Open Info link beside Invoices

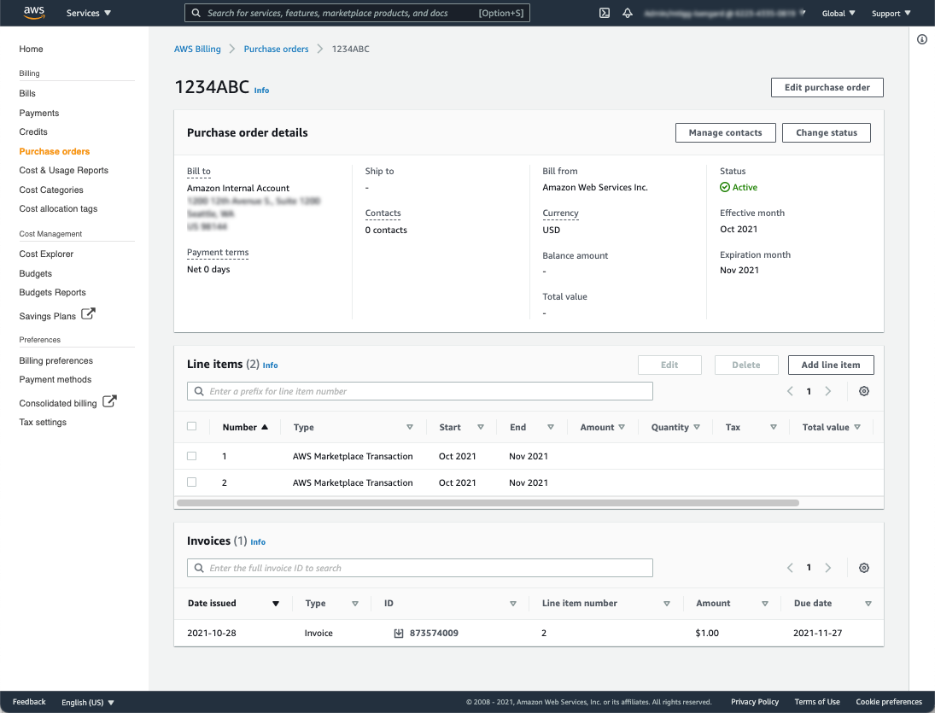pyautogui.click(x=258, y=542)
